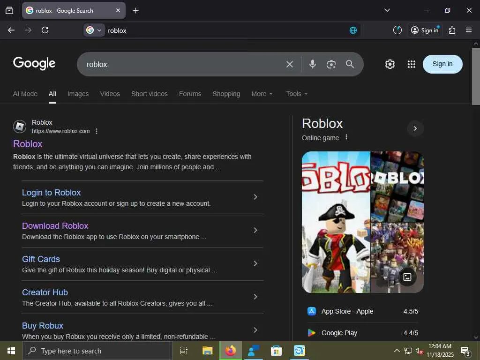Open the Buy Robux sitelink

click(43, 326)
